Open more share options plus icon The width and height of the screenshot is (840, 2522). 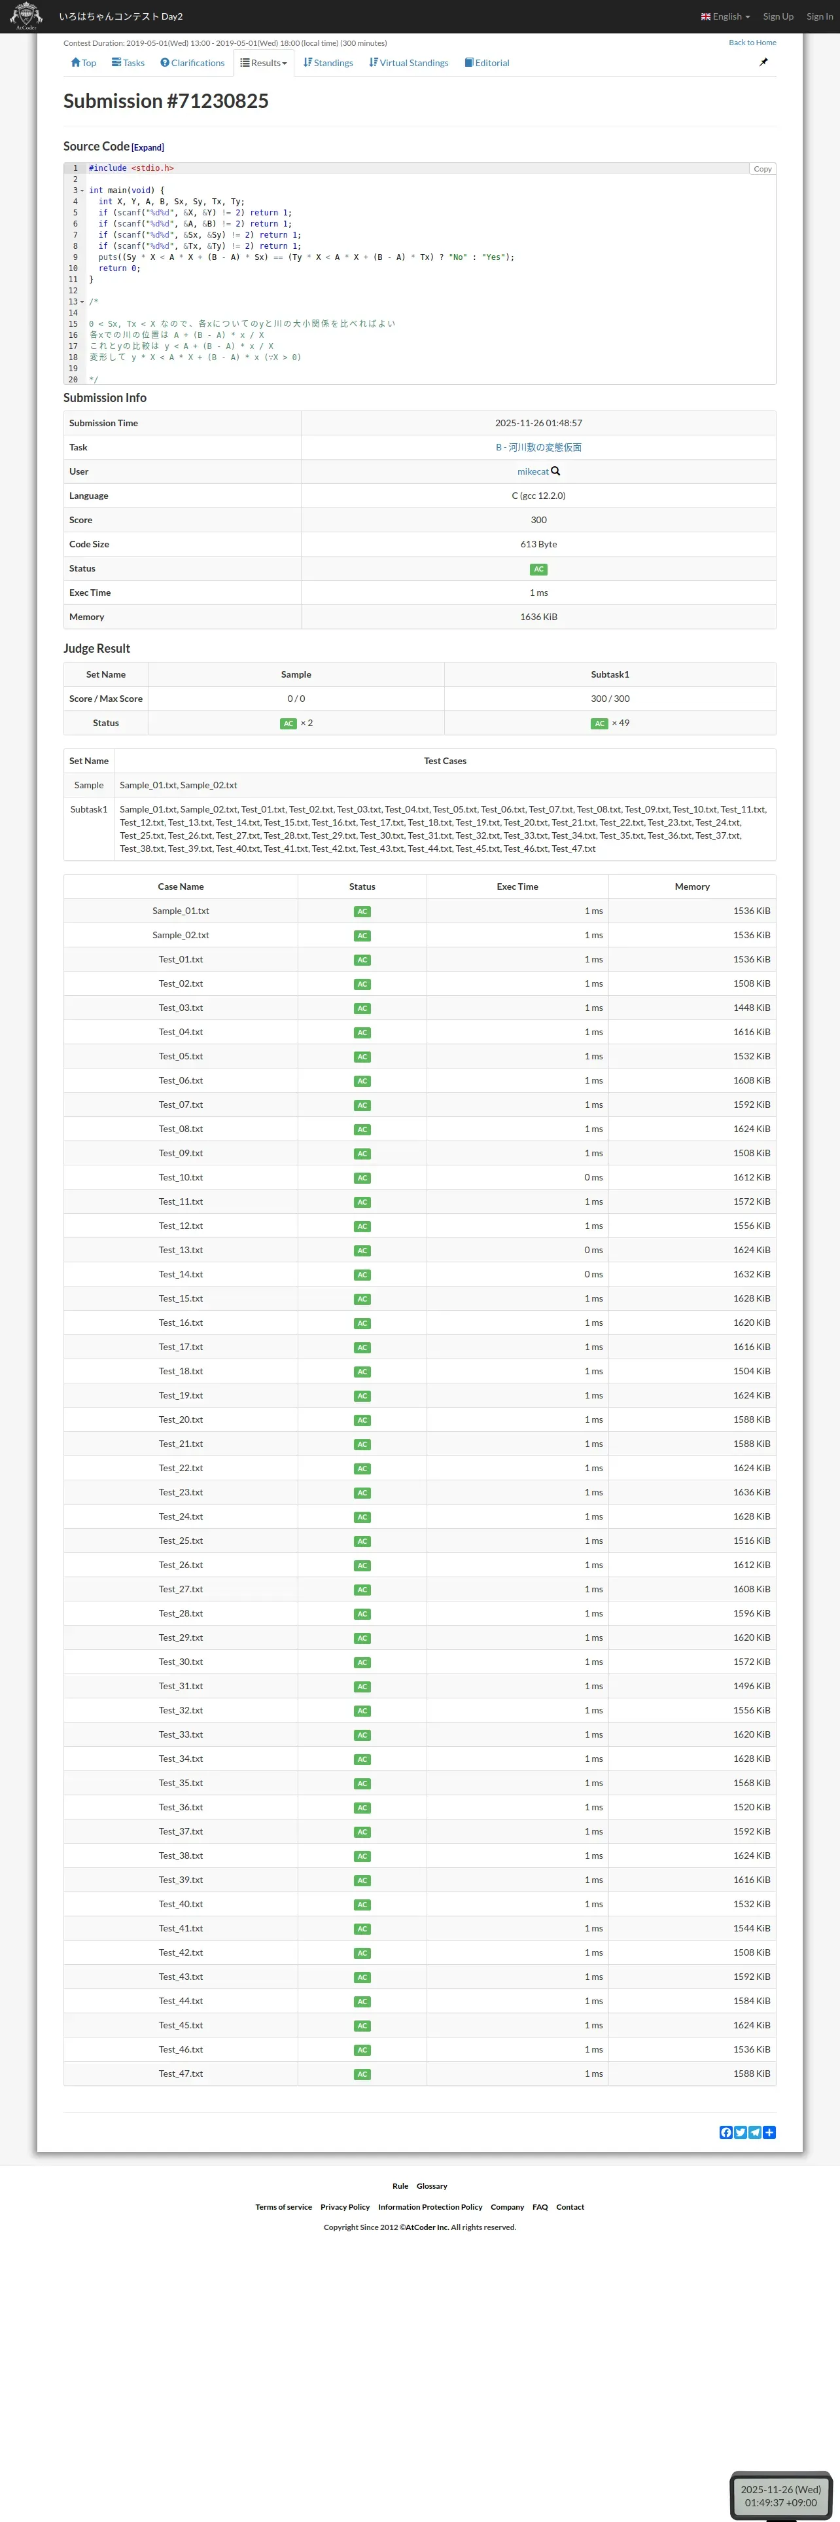coord(769,2132)
